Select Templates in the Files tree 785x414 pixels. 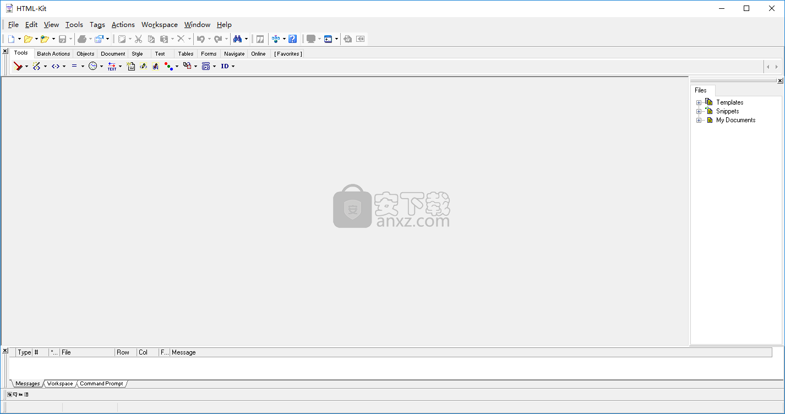tap(729, 102)
